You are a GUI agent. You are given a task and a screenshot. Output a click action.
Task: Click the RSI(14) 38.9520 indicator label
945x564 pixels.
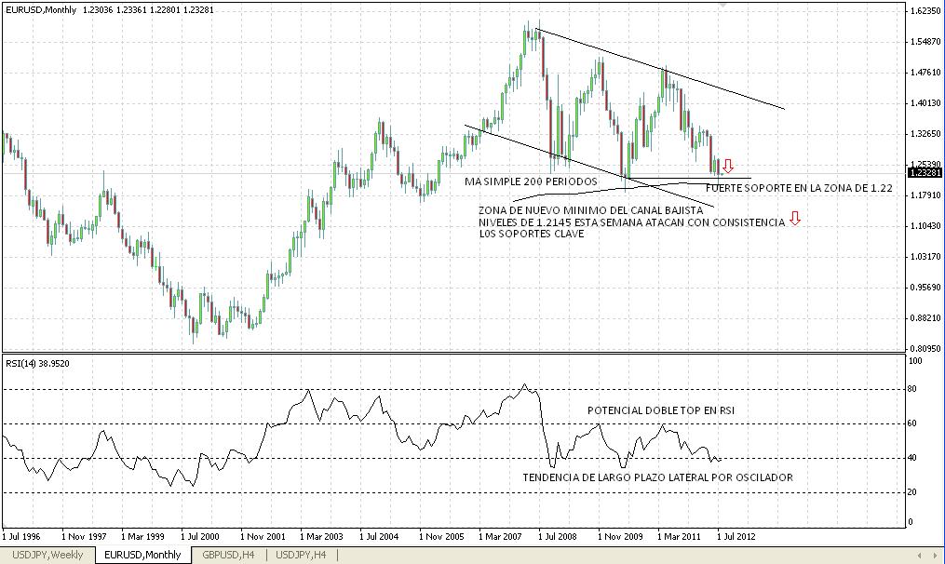click(x=37, y=363)
